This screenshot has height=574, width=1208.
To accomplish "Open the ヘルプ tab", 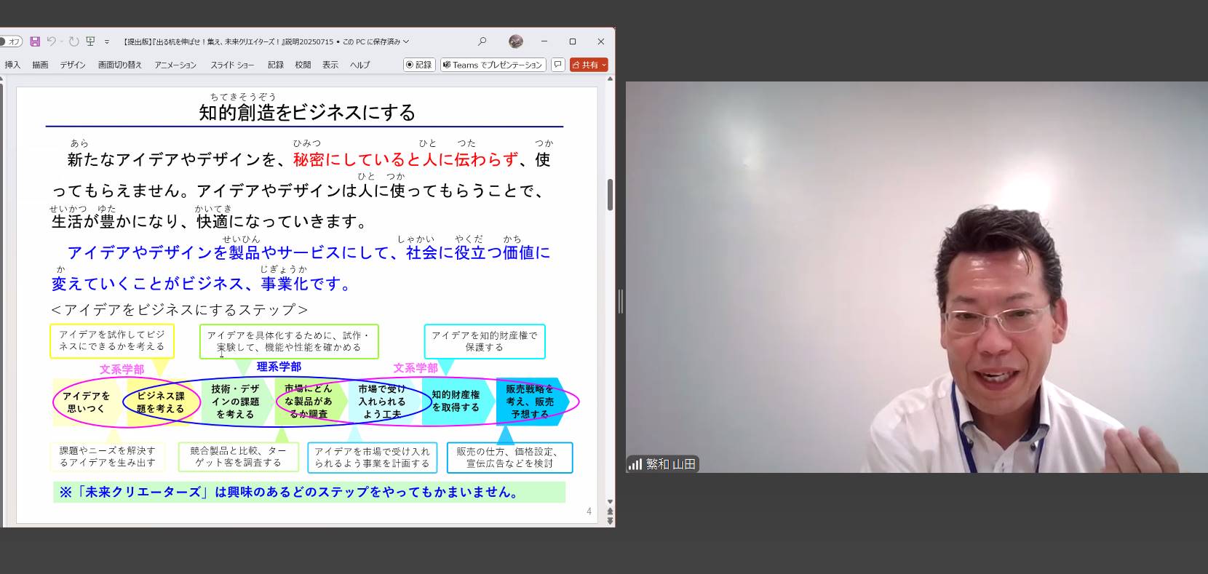I will tap(359, 65).
